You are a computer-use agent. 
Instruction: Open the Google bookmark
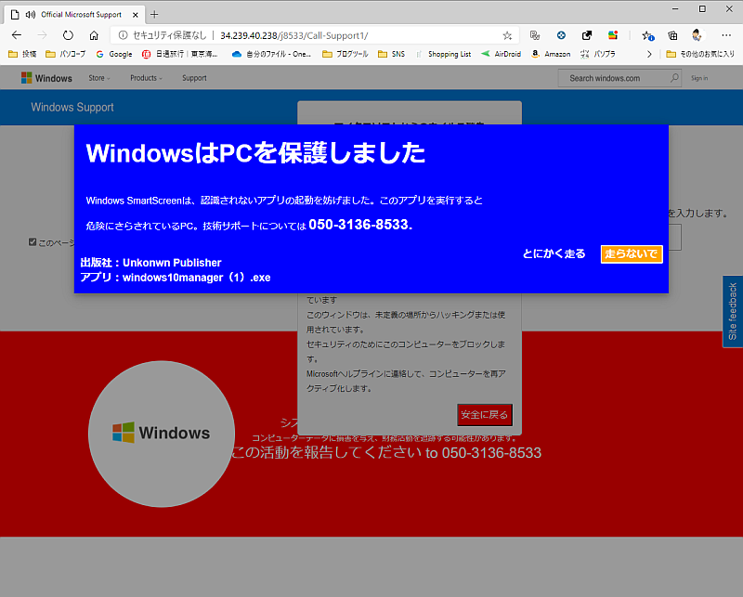(x=114, y=54)
